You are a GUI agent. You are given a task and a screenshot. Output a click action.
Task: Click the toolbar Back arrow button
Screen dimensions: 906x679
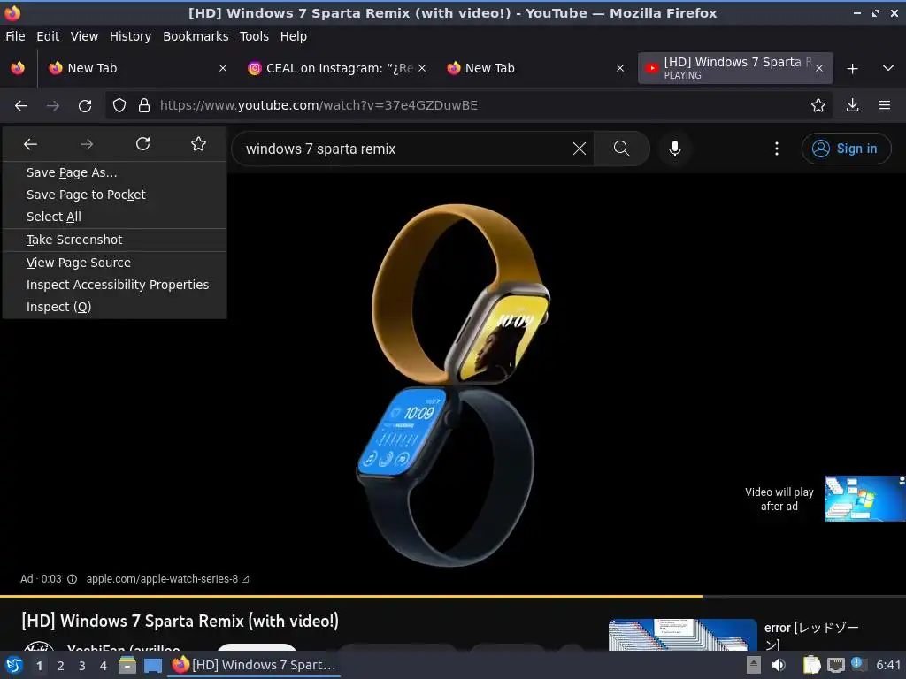pyautogui.click(x=21, y=106)
